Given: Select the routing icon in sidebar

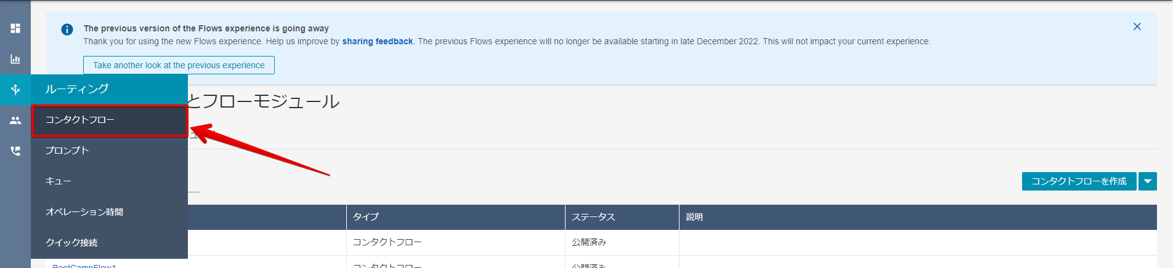Looking at the screenshot, I should 15,90.
